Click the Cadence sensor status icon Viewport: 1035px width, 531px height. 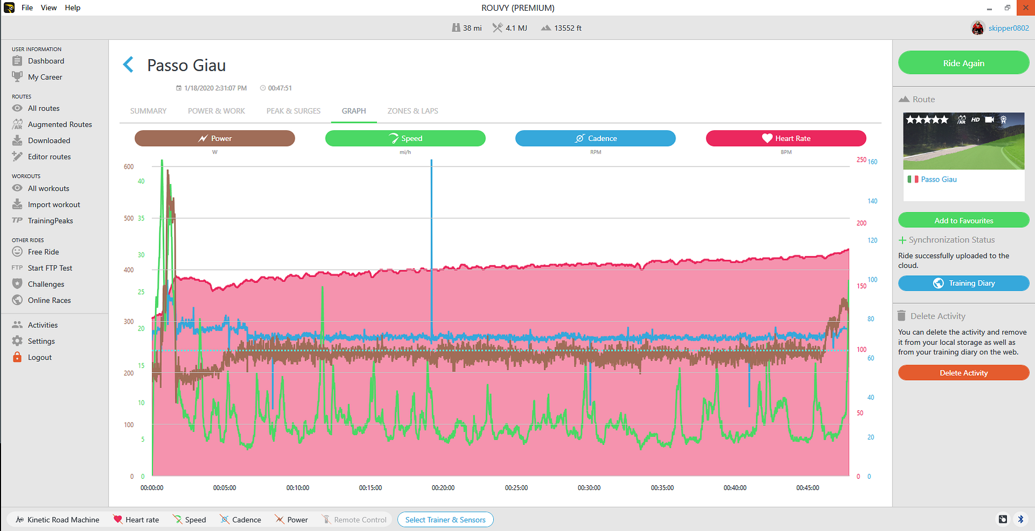(225, 519)
